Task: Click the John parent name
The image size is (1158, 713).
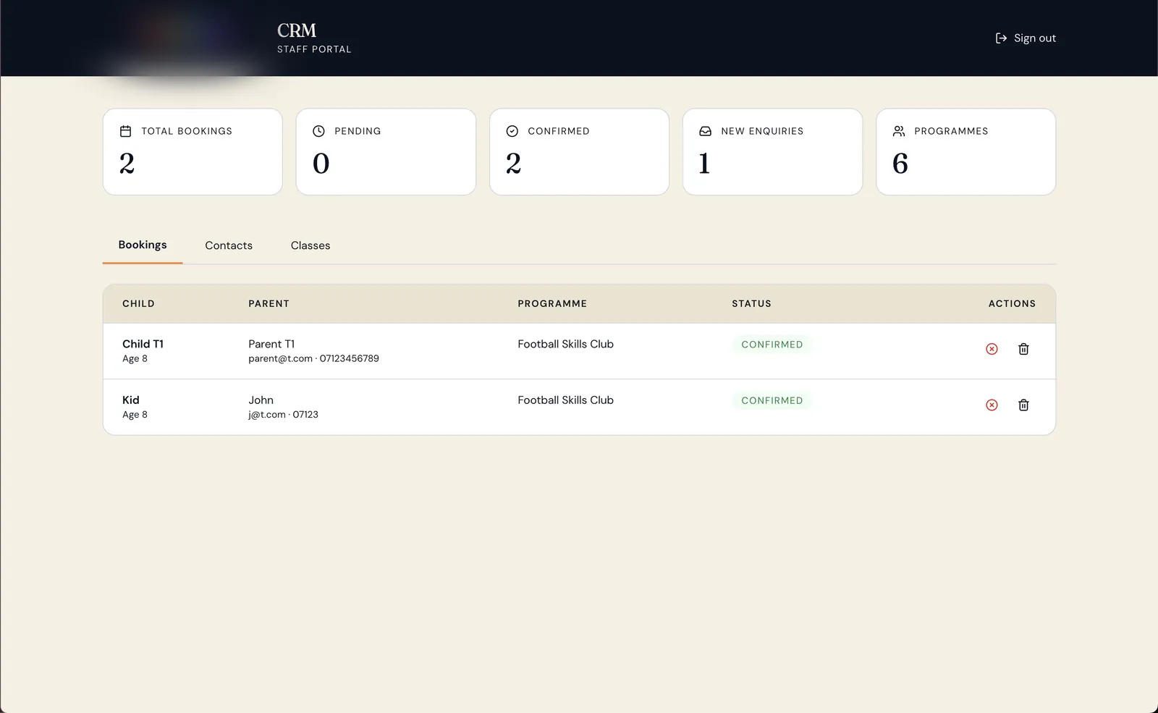Action: click(261, 400)
